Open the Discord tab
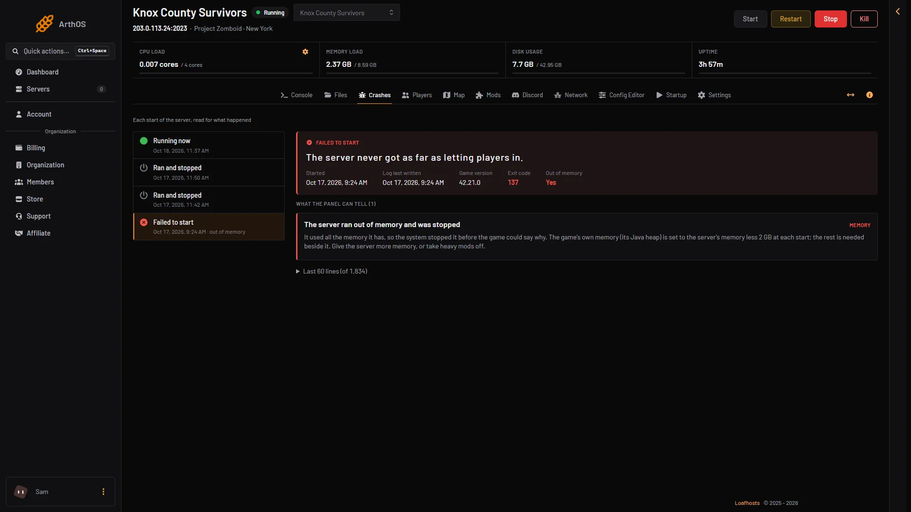Image resolution: width=911 pixels, height=512 pixels. (527, 95)
